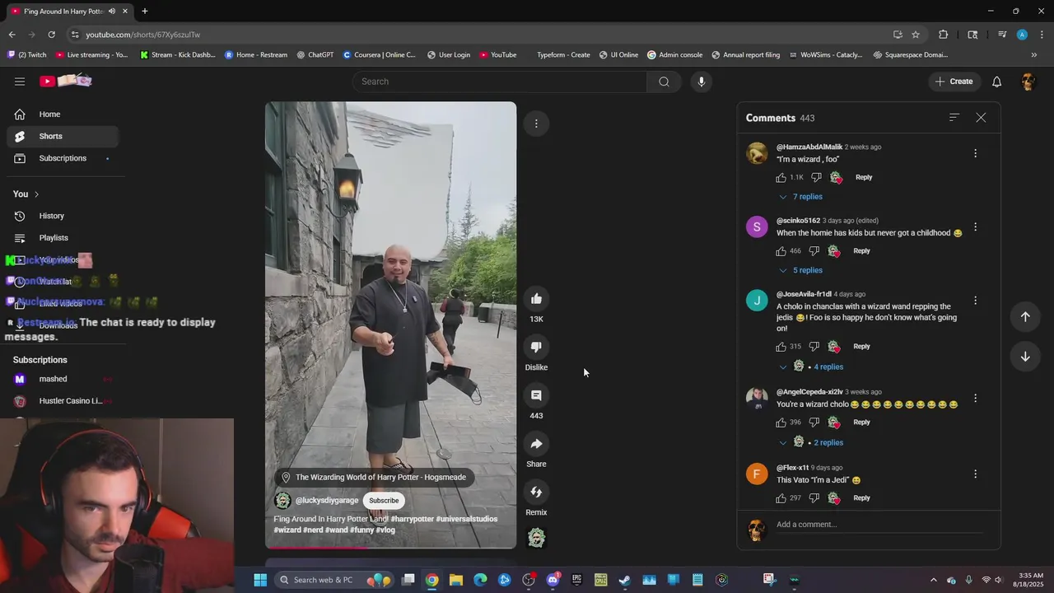Reply to the HamzaAbdAlMalik comment
This screenshot has height=593, width=1054.
coord(863,177)
